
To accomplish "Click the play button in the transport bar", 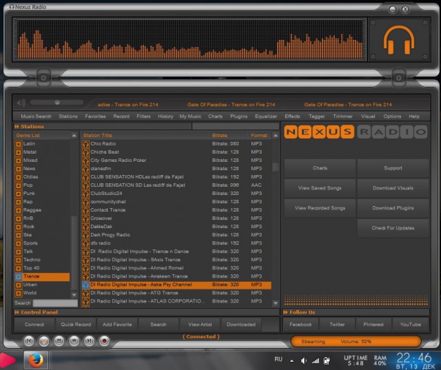I will click(43, 341).
